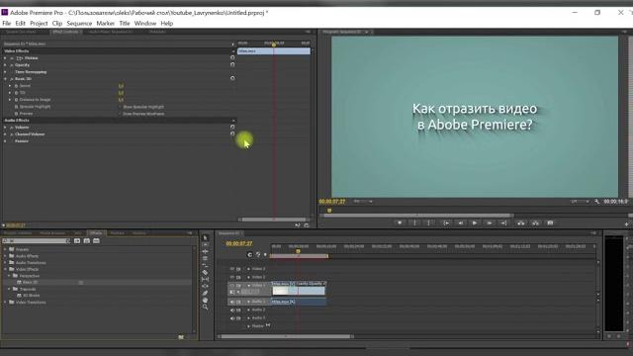Toggle Video 2 track output eye
Image resolution: width=633 pixels, height=356 pixels.
click(x=232, y=277)
